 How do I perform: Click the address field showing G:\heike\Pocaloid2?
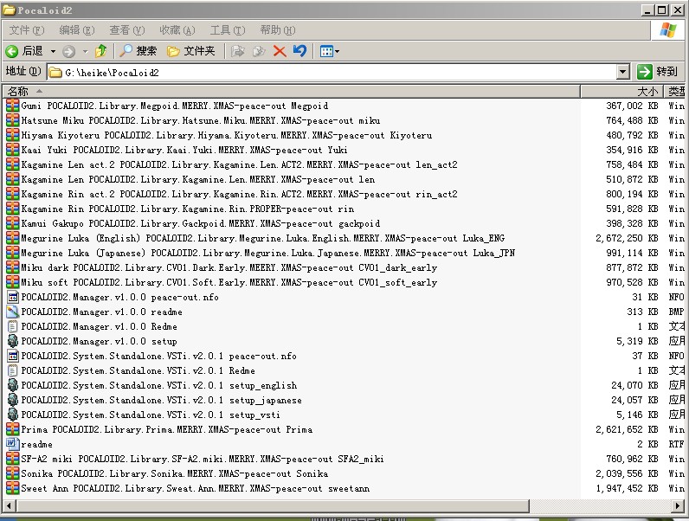coord(332,72)
